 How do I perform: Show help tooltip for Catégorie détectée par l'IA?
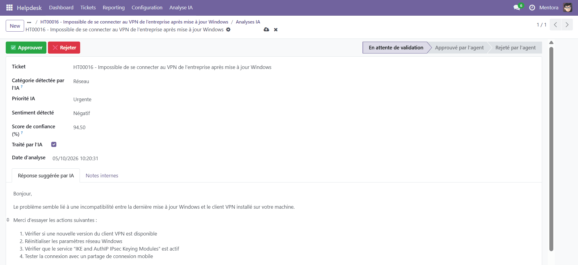(x=22, y=86)
